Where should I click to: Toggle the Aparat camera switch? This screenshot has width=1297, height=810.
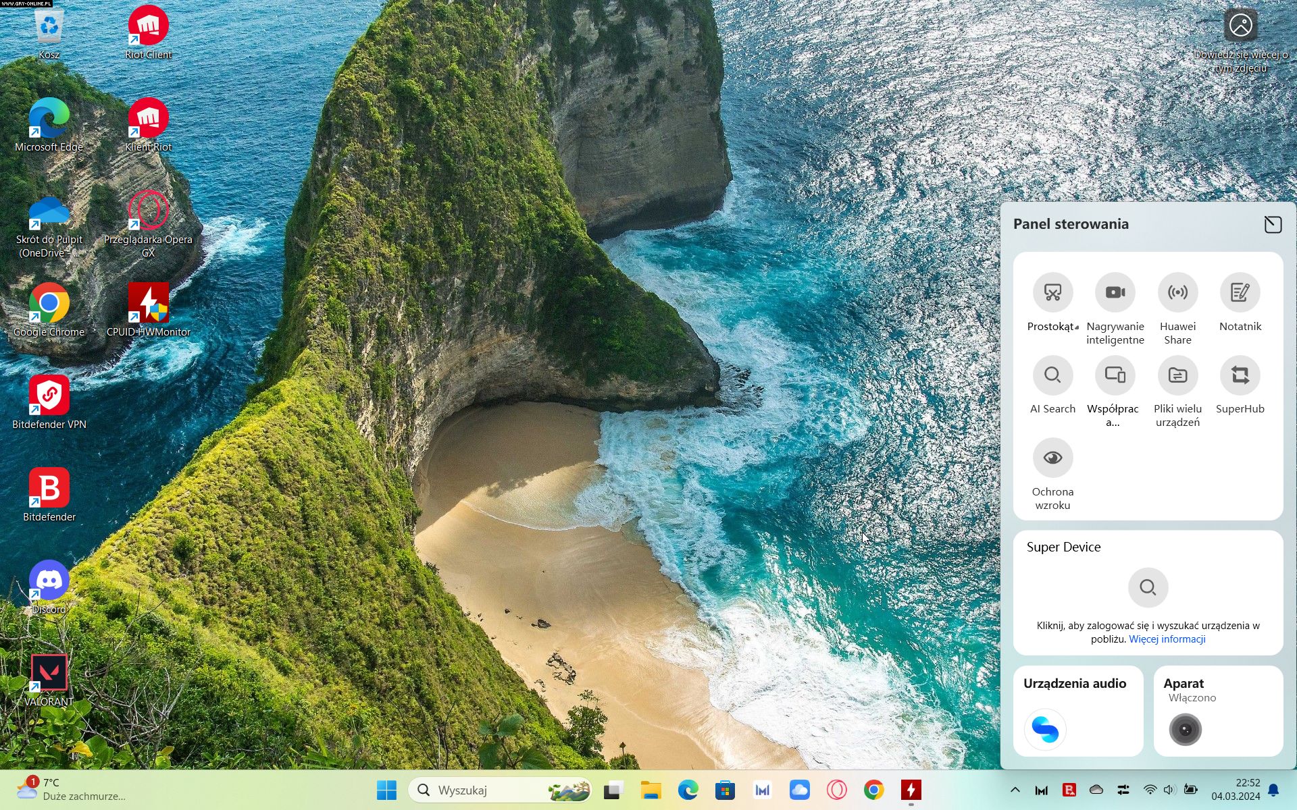click(1185, 730)
